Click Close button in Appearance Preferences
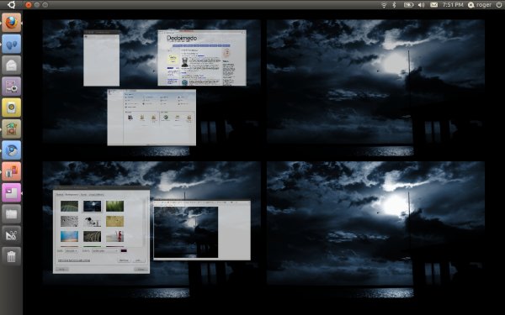505x315 pixels. (141, 270)
